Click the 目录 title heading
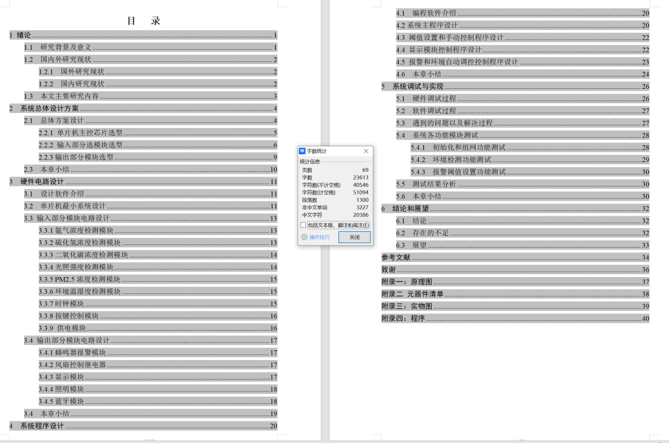This screenshot has width=669, height=443. 144,21
